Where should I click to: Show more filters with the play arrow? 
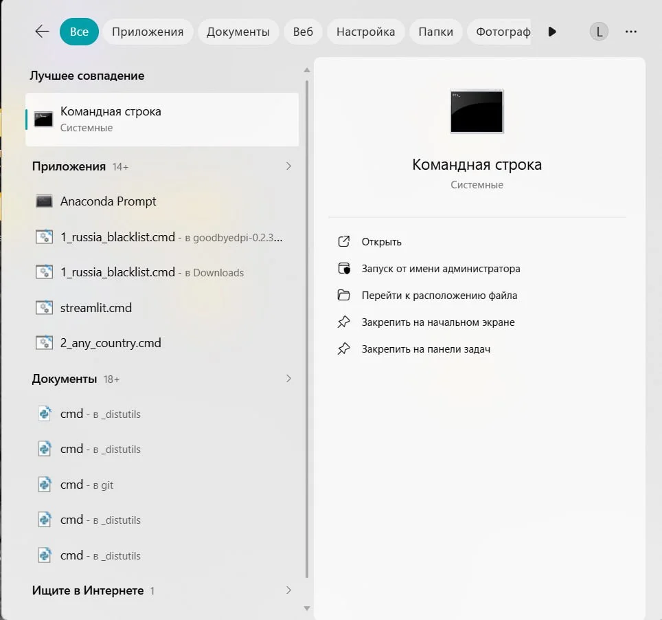(552, 32)
